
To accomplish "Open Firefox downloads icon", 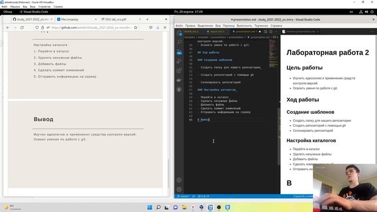I will pos(158,28).
